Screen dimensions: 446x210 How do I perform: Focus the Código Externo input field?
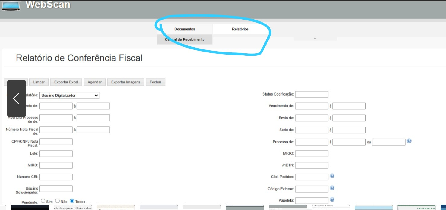(312, 189)
